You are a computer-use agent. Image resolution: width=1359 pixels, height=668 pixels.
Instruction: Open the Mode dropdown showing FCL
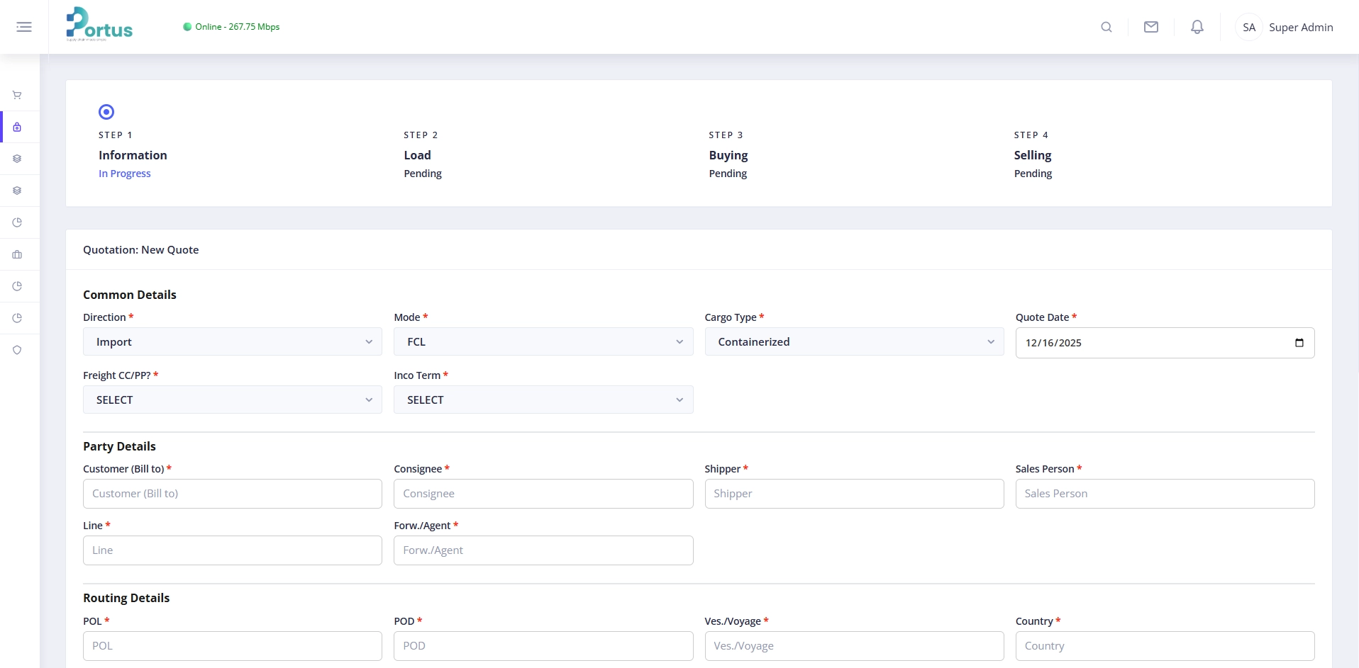point(543,341)
